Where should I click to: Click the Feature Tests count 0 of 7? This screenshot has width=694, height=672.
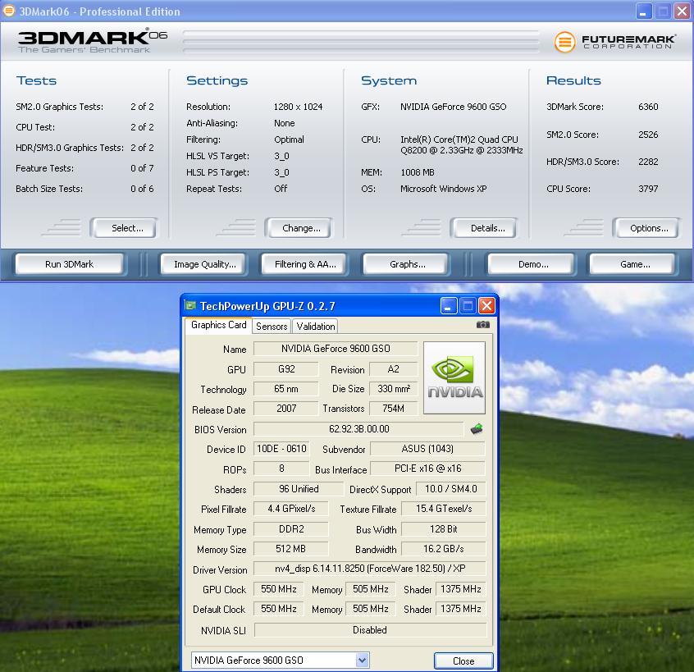pos(142,168)
